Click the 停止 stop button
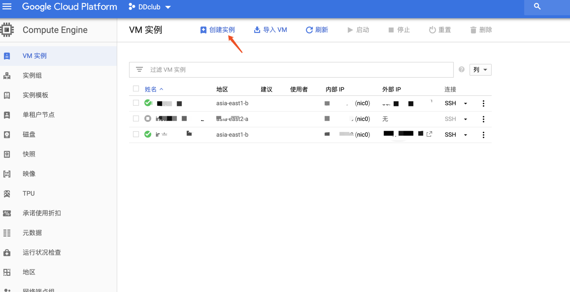This screenshot has height=292, width=570. (x=399, y=30)
